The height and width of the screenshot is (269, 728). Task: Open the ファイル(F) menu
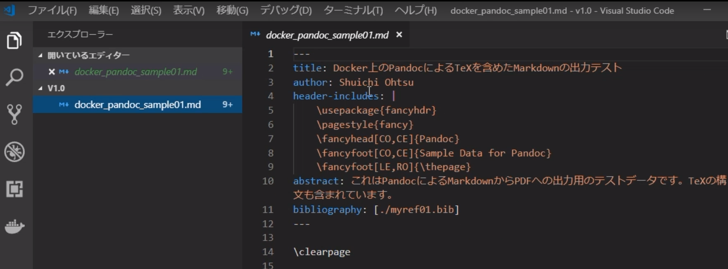coord(52,10)
